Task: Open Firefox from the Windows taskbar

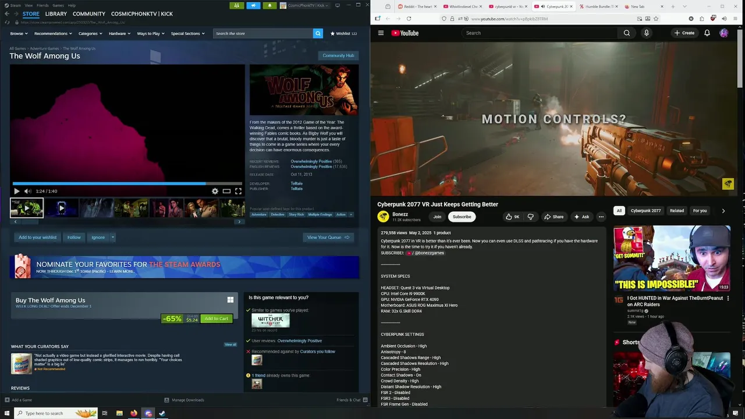Action: [134, 413]
